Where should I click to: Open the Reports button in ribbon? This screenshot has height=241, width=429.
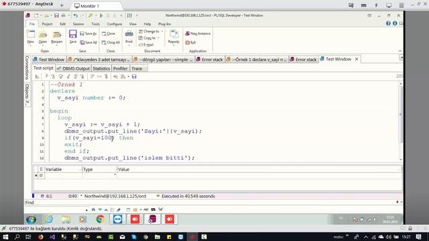pos(174,37)
